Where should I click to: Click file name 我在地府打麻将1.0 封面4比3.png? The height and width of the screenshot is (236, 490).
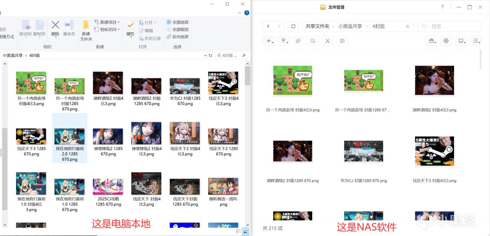[32, 204]
